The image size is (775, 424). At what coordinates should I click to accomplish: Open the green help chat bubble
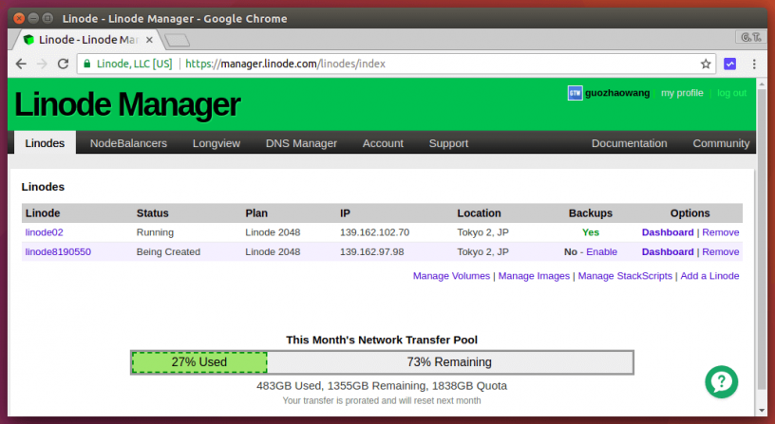click(x=722, y=381)
